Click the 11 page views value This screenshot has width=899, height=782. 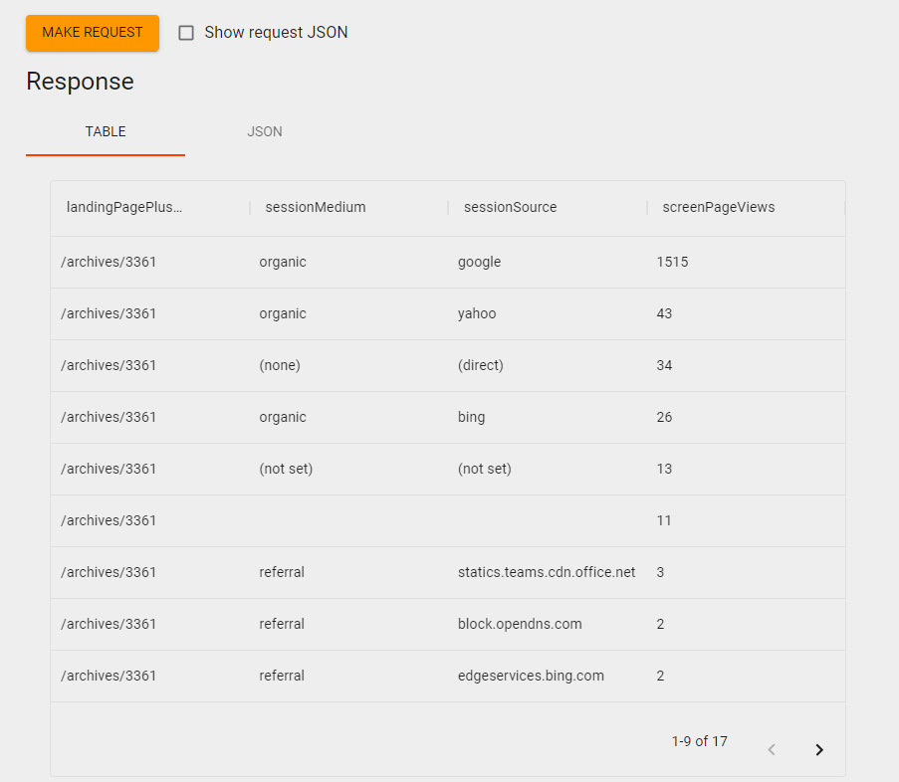pos(663,520)
